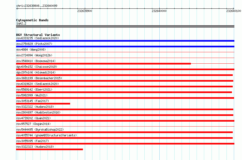Select esv2724994 (Wong2012b) label
The image size is (242, 160).
click(34, 55)
